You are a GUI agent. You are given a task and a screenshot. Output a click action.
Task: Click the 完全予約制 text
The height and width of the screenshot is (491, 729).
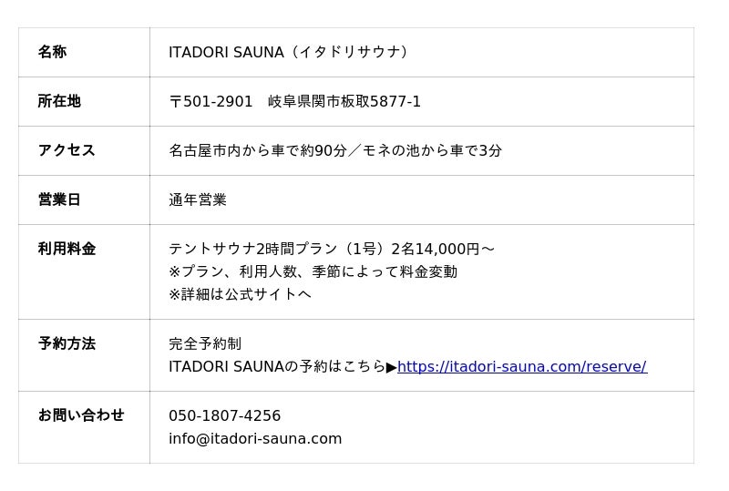click(x=205, y=343)
